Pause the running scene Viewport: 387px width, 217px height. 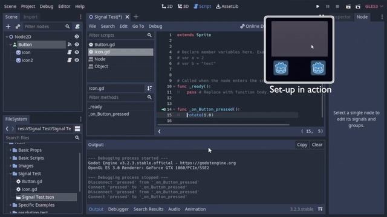[328, 7]
